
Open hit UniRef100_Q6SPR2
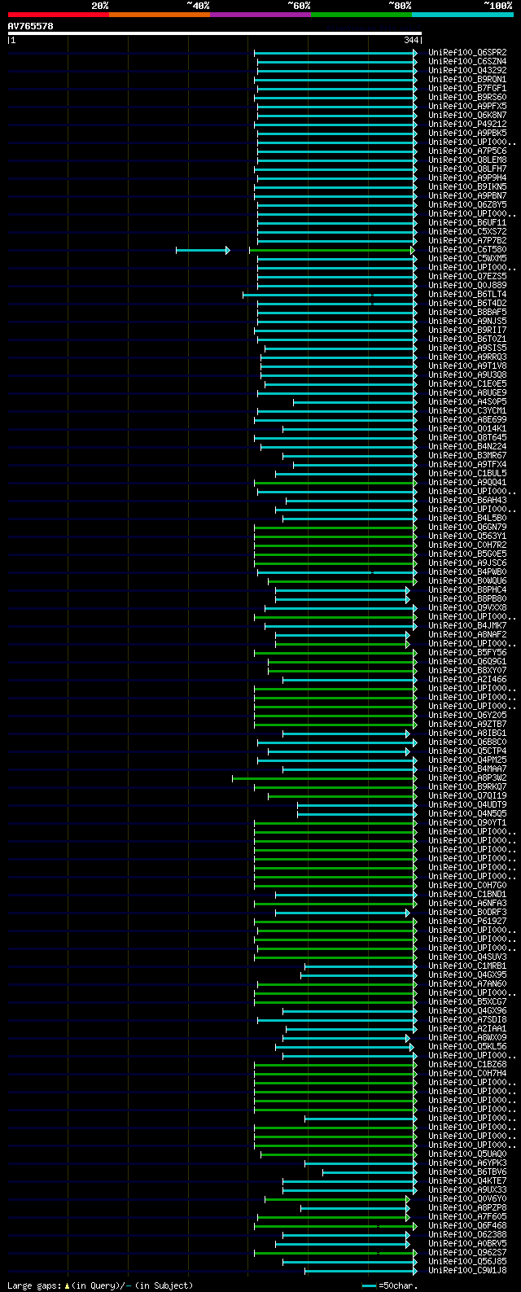tap(467, 52)
